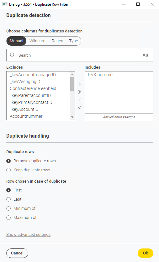The image size is (159, 262).
Task: Click into the column Search field
Action: point(80,55)
